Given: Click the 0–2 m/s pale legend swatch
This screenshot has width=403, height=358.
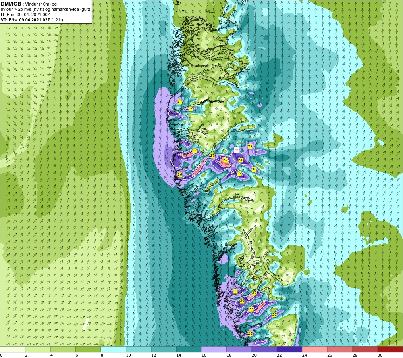Looking at the screenshot, I should coord(12,350).
